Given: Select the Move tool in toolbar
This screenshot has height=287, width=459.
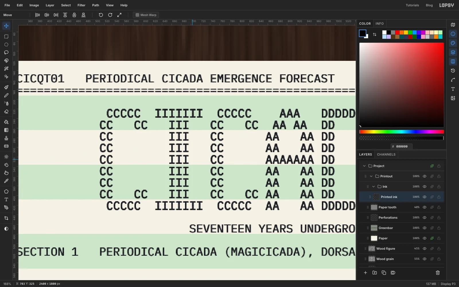Looking at the screenshot, I should point(6,26).
